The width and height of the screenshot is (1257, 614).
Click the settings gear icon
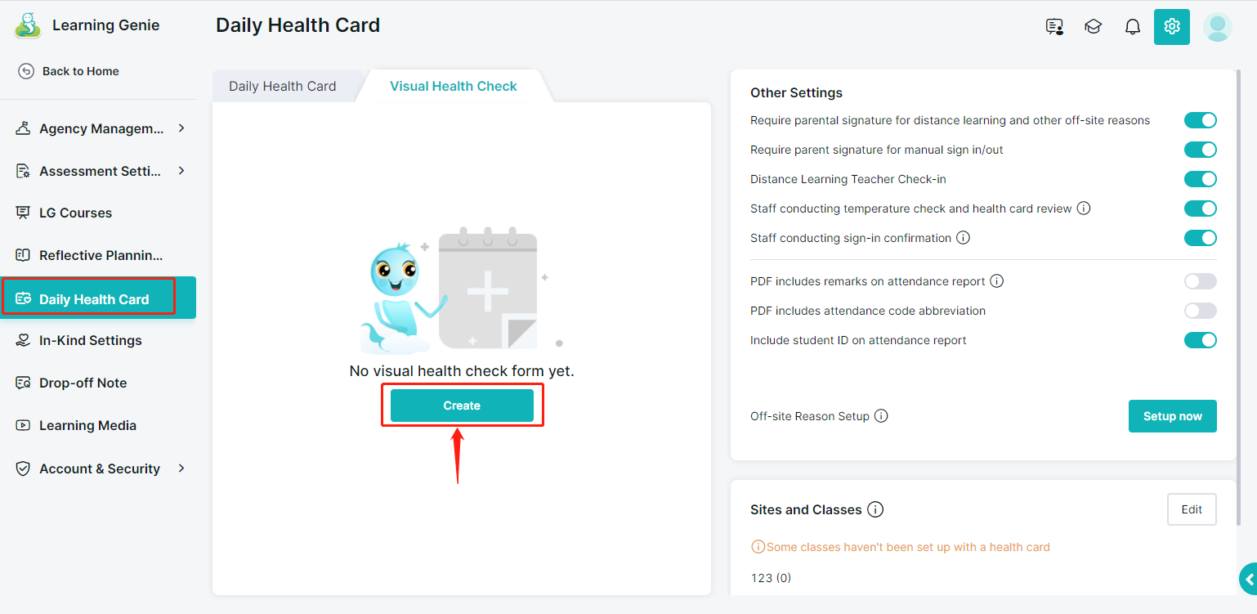pos(1172,27)
